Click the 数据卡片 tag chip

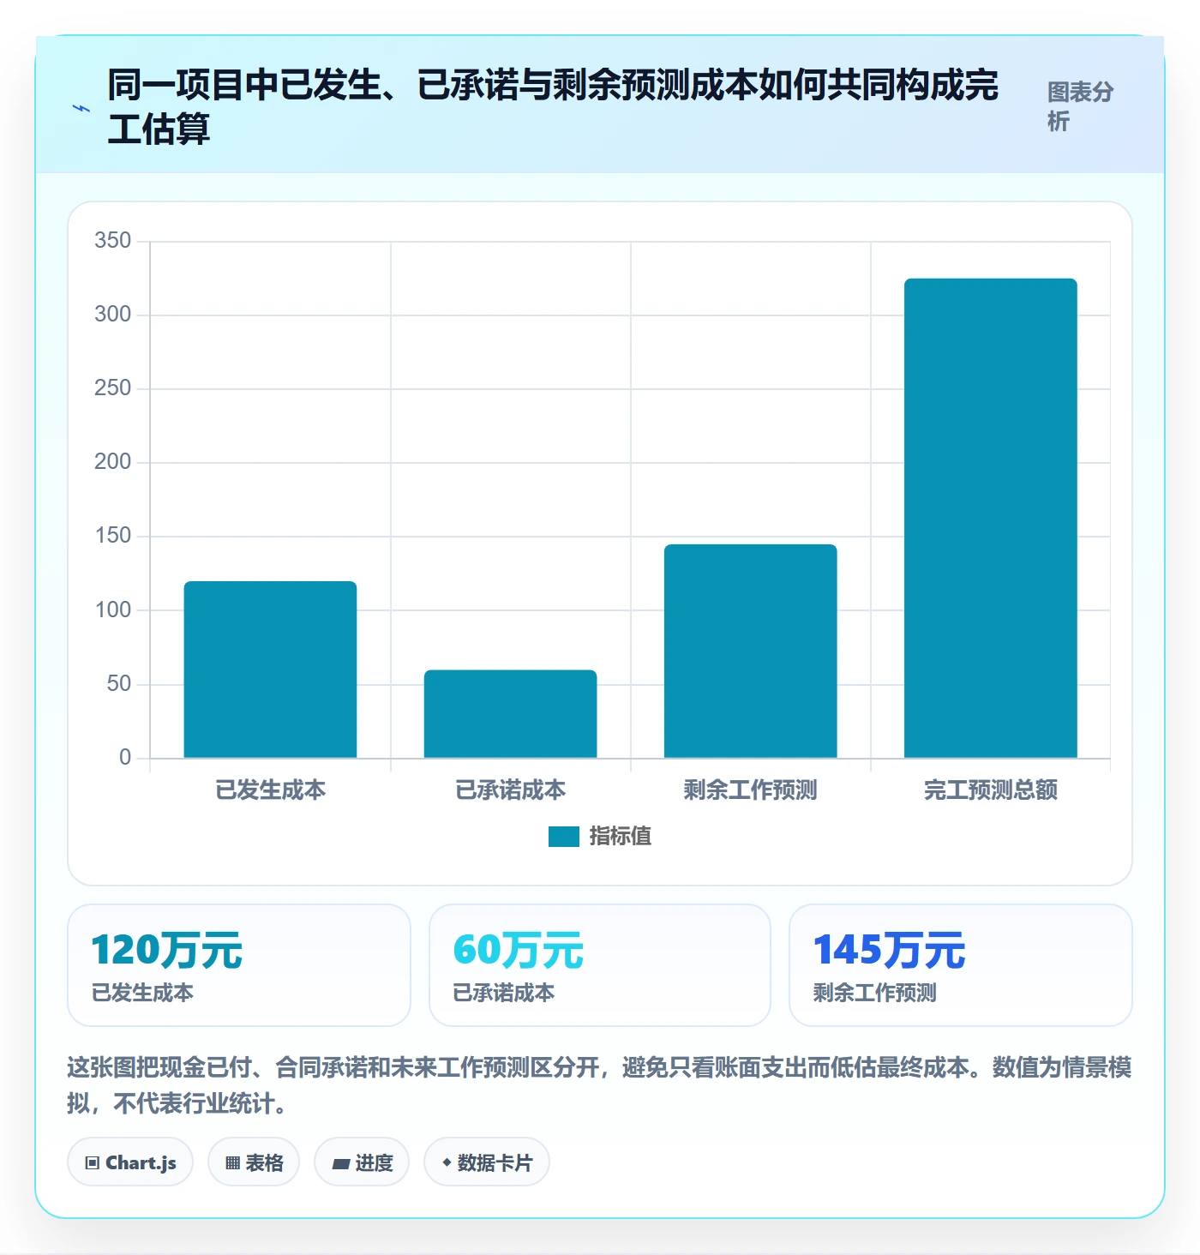pyautogui.click(x=487, y=1162)
